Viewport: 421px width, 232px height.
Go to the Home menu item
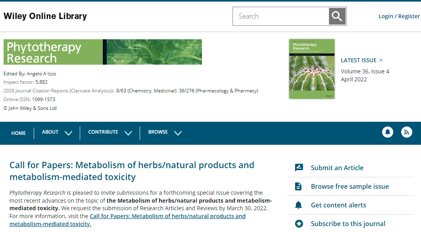(x=19, y=133)
